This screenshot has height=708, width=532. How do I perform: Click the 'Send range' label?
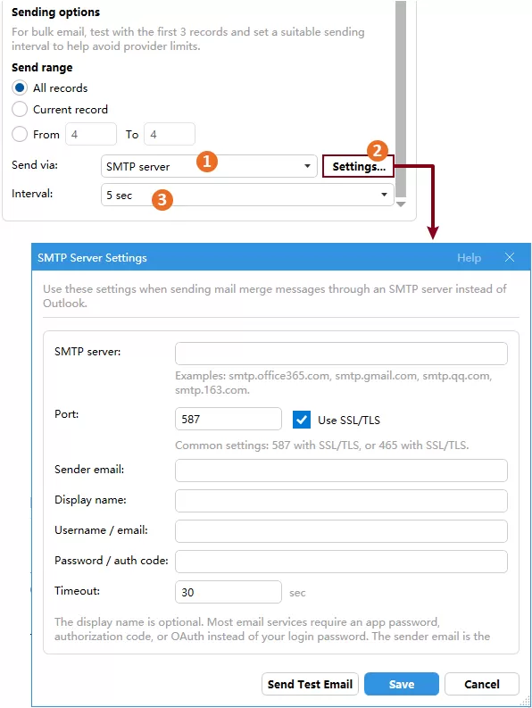(x=42, y=68)
